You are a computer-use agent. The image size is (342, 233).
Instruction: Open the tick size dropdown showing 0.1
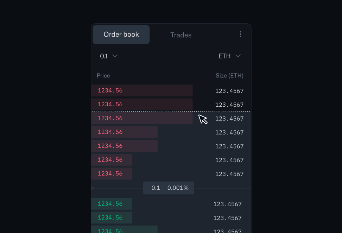coord(108,56)
